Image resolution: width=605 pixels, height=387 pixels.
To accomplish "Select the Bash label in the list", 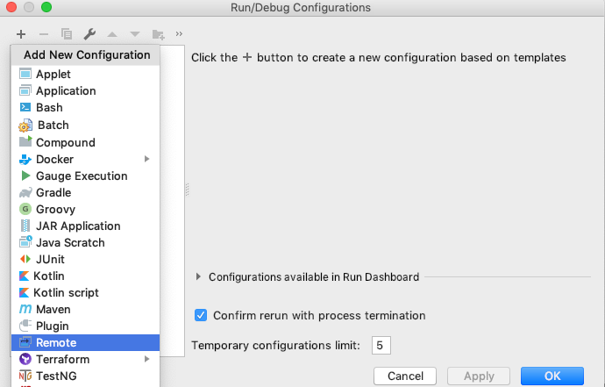I will click(x=49, y=107).
